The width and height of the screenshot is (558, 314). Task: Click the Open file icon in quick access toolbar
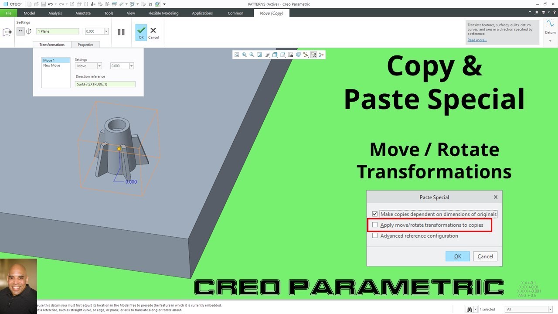(x=36, y=4)
